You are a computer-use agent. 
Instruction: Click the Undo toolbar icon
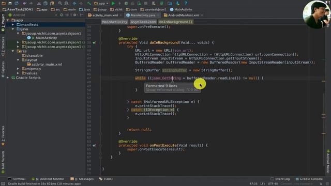pyautogui.click(x=25, y=3)
